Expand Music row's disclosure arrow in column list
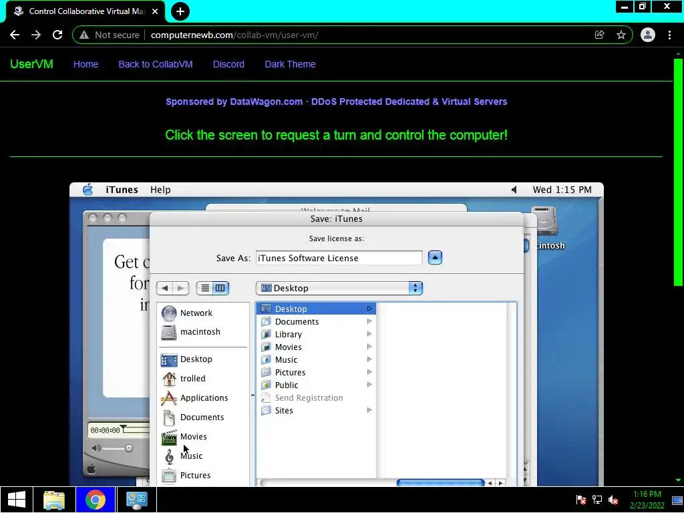This screenshot has height=513, width=684. (x=369, y=359)
